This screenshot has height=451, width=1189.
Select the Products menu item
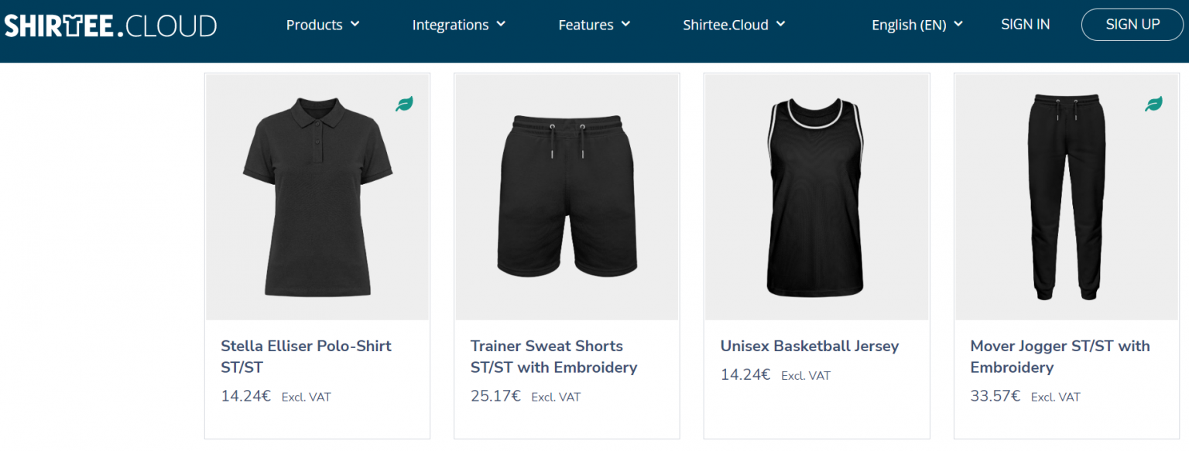coord(314,24)
